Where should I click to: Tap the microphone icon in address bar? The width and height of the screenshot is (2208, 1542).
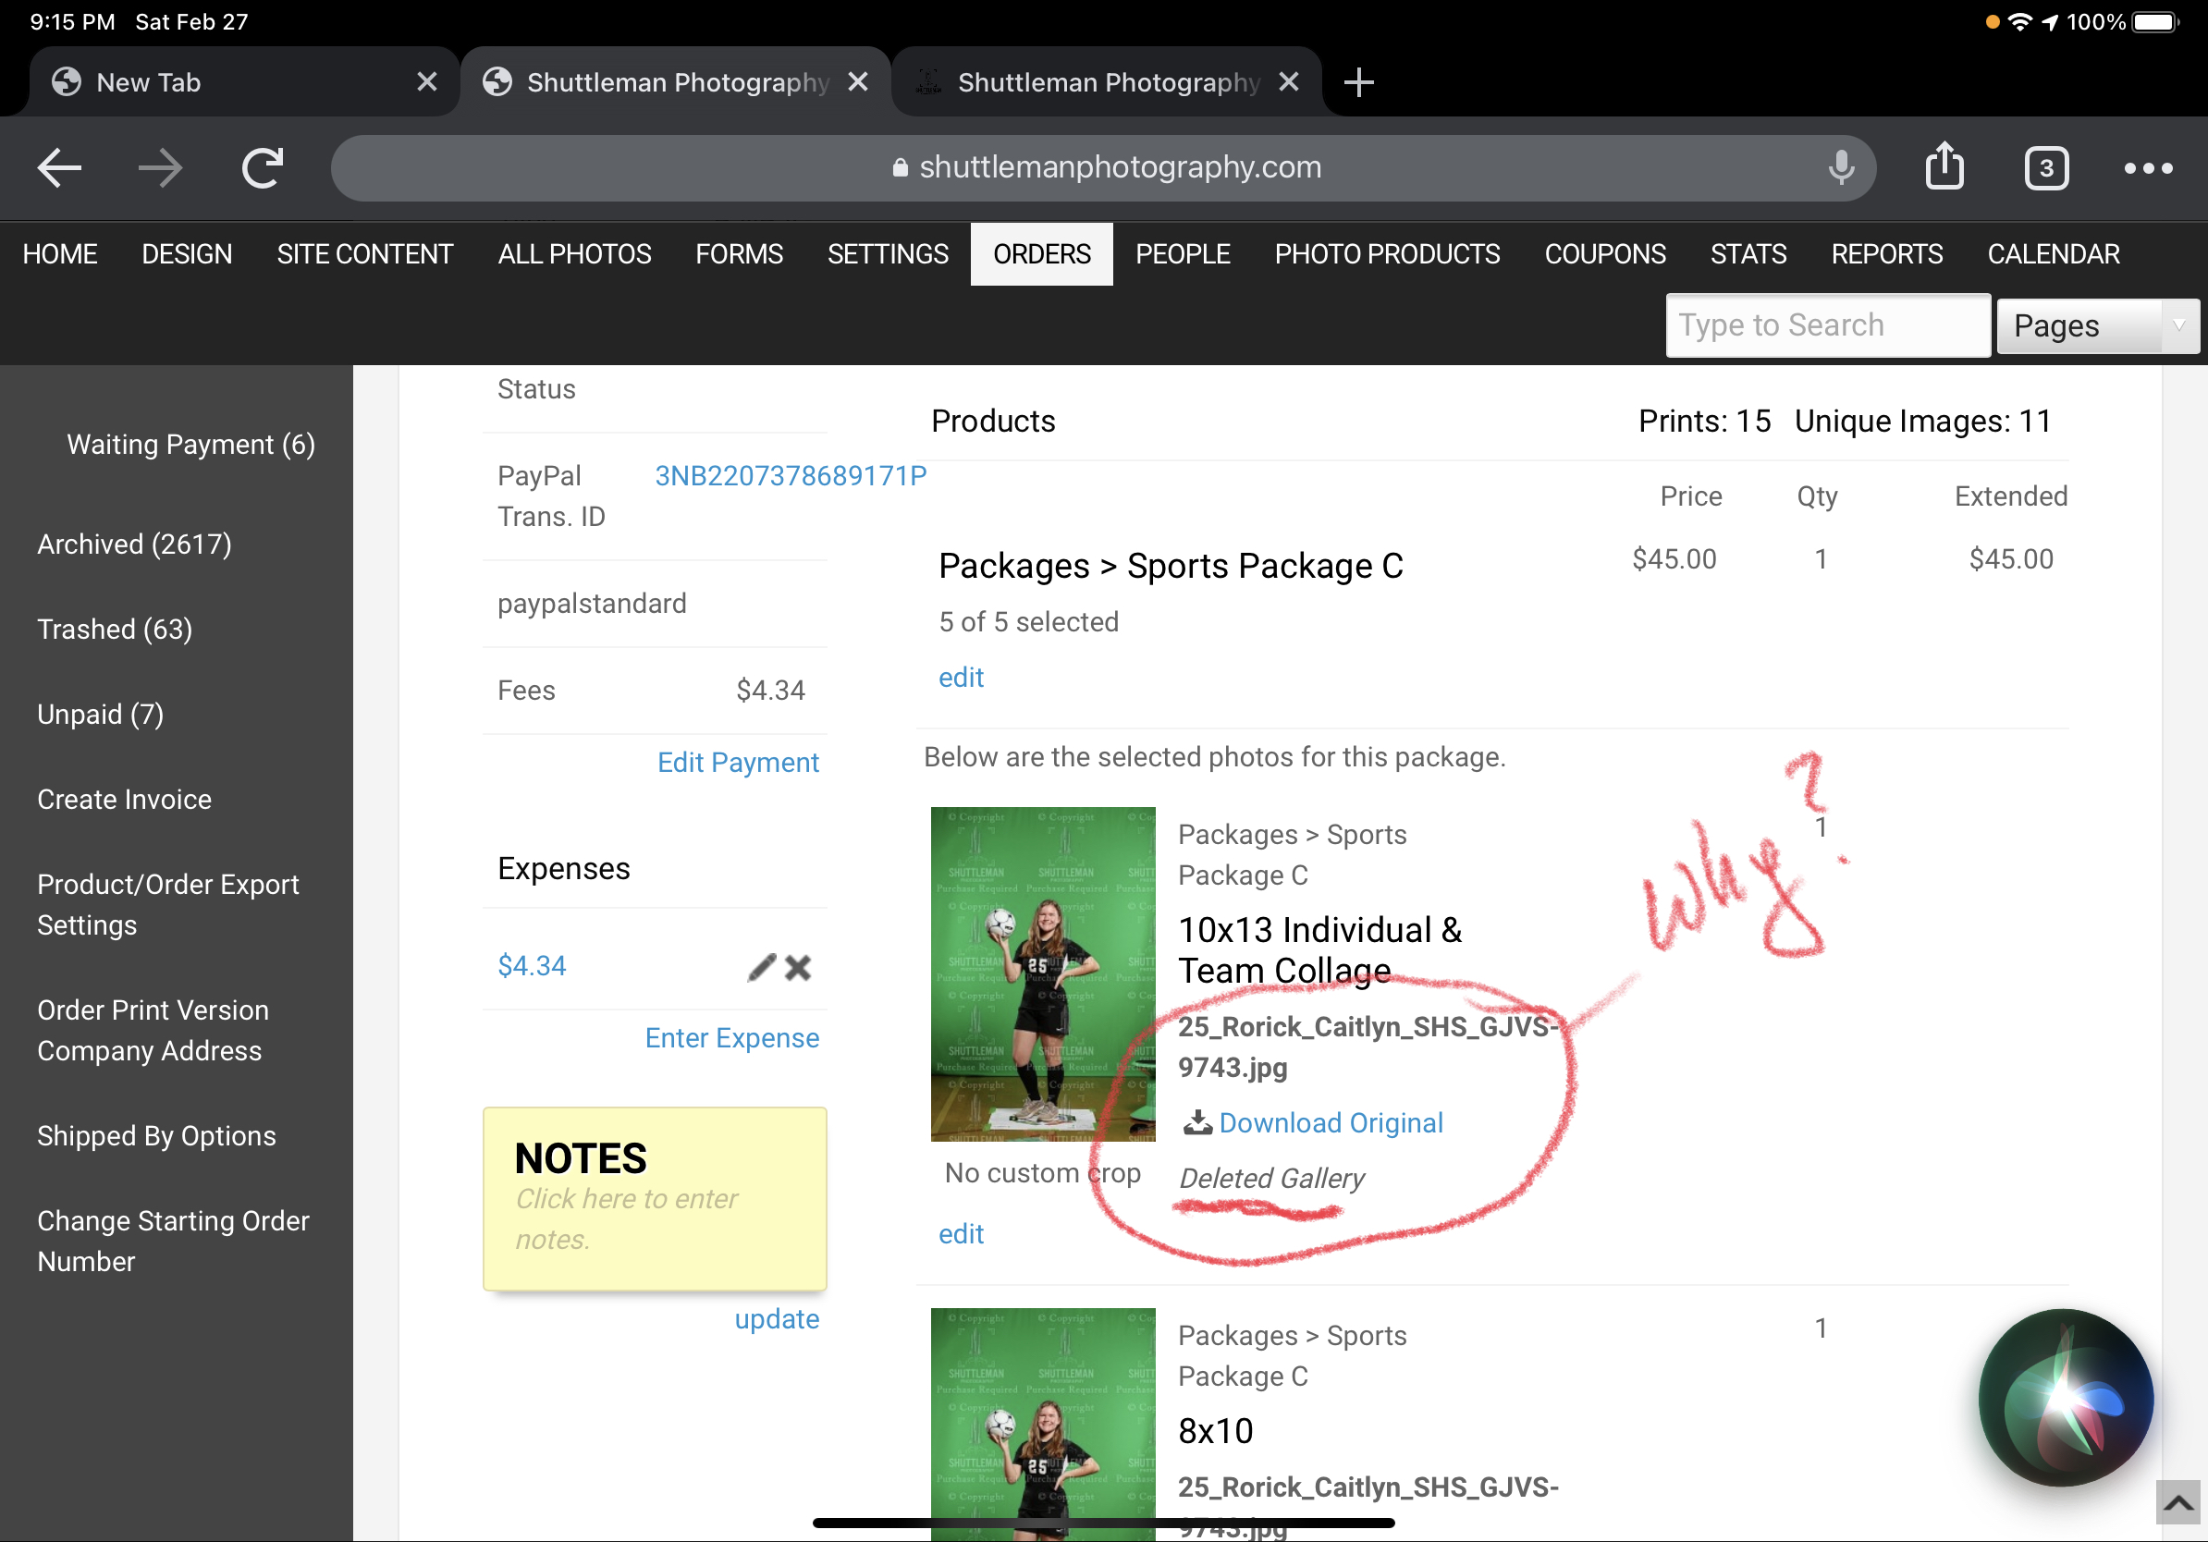(1841, 168)
